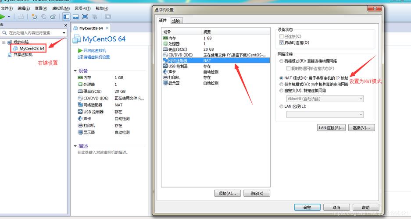Click 高级(V)... button
Viewport: 411px width, 219px height.
click(361, 128)
